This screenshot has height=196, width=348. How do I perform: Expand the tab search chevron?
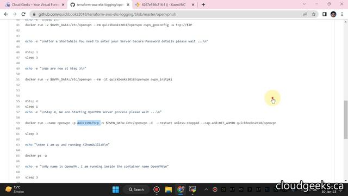304,4
